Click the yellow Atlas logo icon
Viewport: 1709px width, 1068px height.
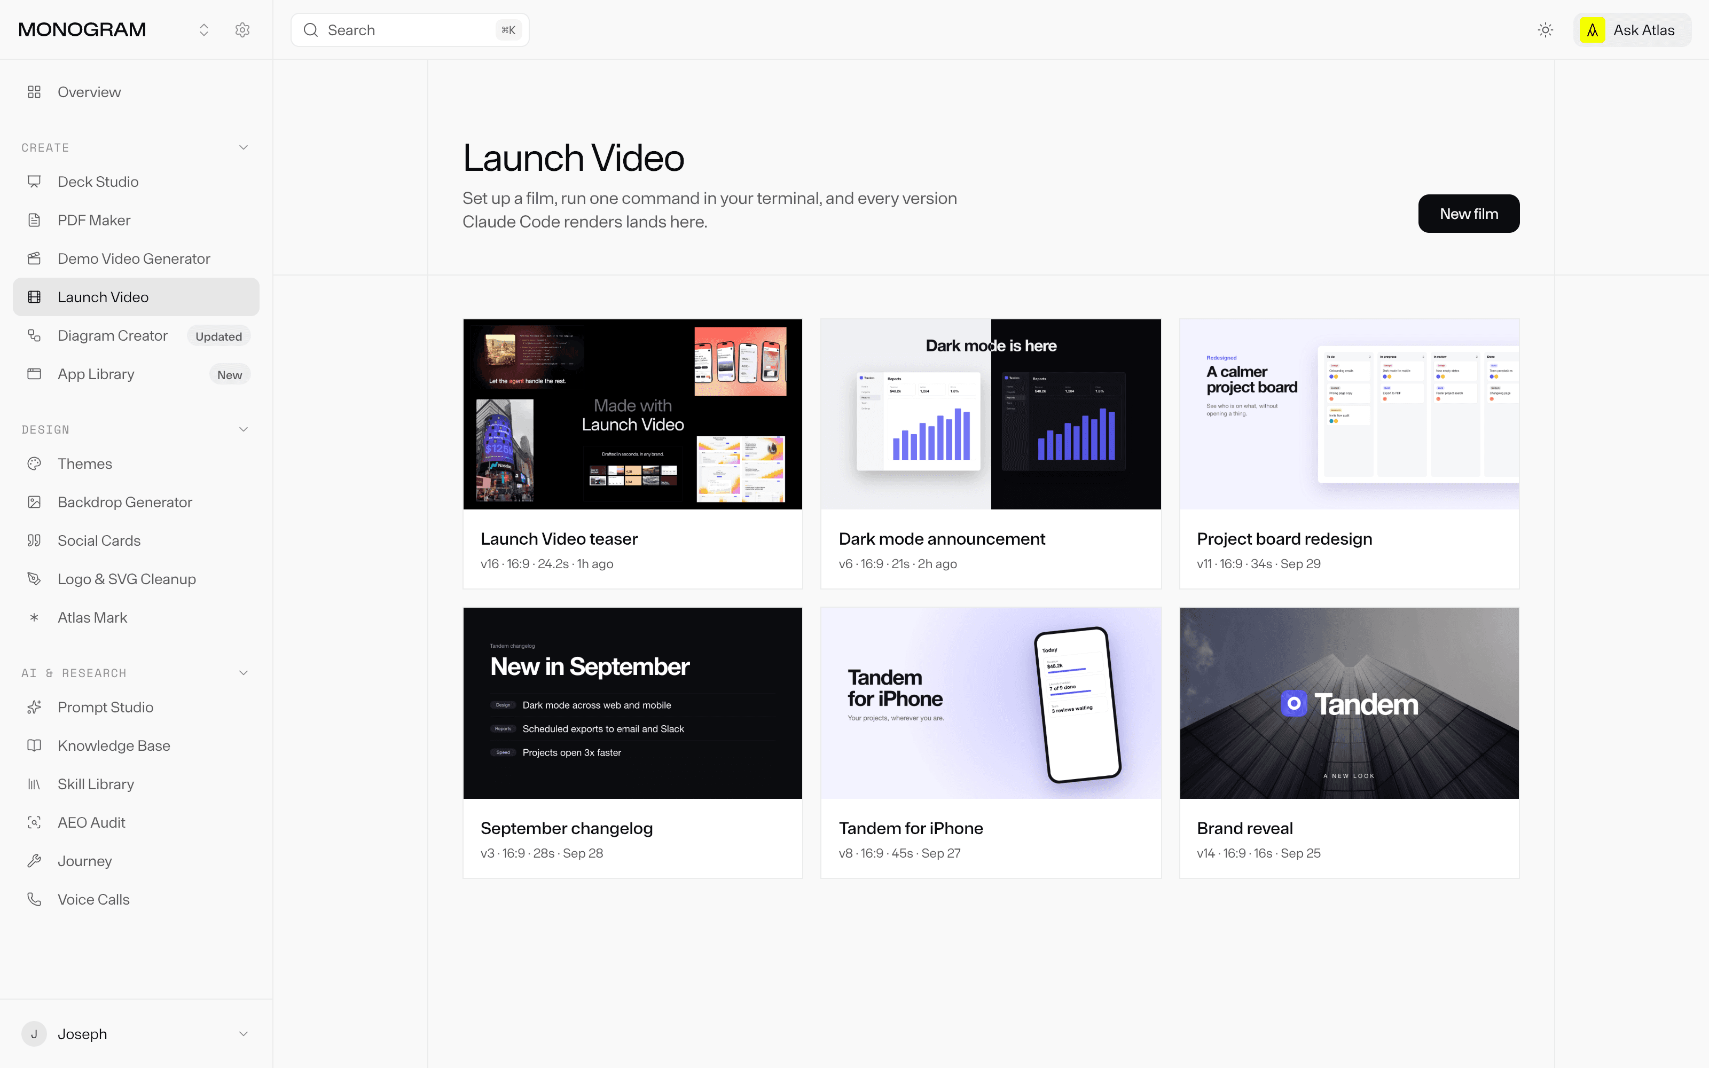click(x=1593, y=30)
